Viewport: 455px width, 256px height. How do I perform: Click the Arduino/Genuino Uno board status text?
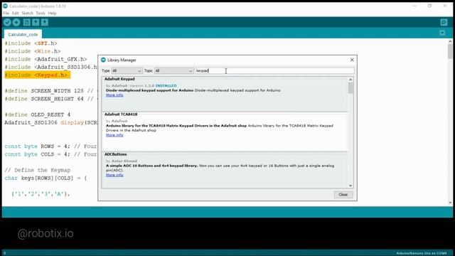click(422, 253)
